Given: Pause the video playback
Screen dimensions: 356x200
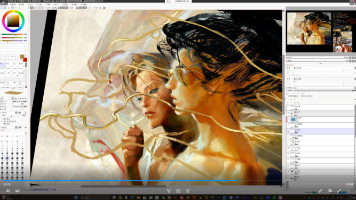Looking at the screenshot, I should pyautogui.click(x=178, y=191).
